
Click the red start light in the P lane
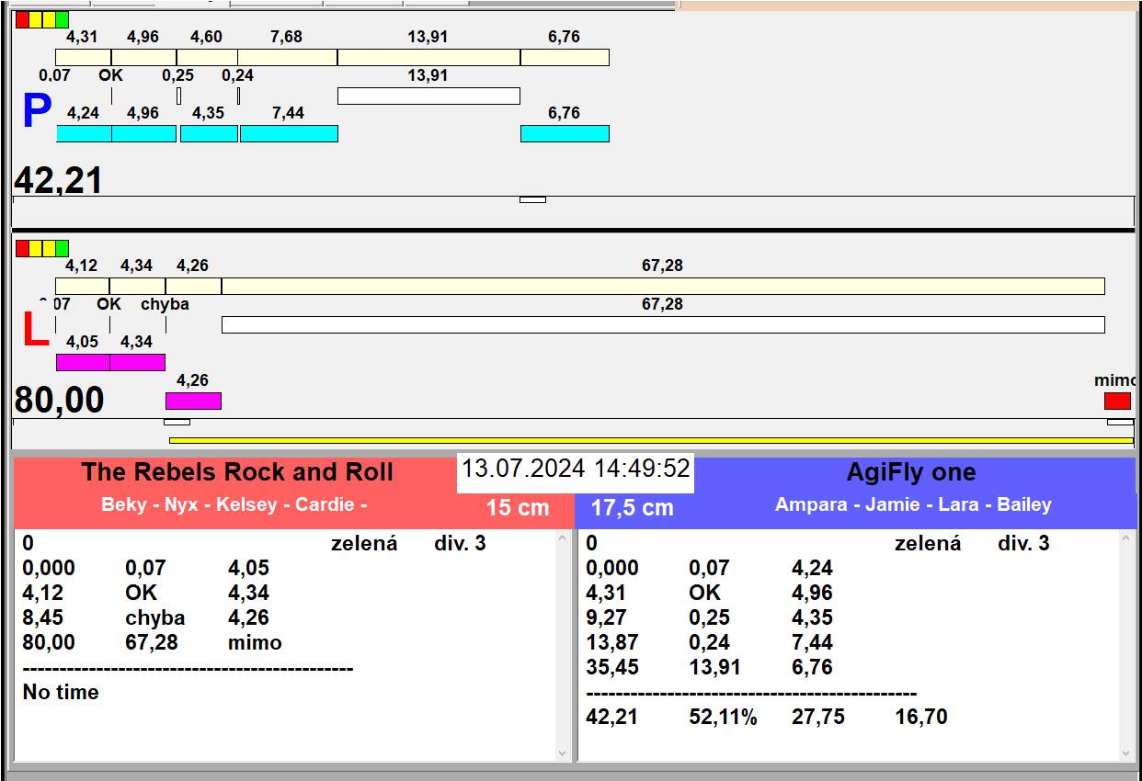pyautogui.click(x=22, y=19)
